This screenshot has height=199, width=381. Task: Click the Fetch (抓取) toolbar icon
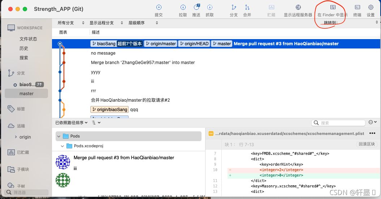pyautogui.click(x=210, y=8)
